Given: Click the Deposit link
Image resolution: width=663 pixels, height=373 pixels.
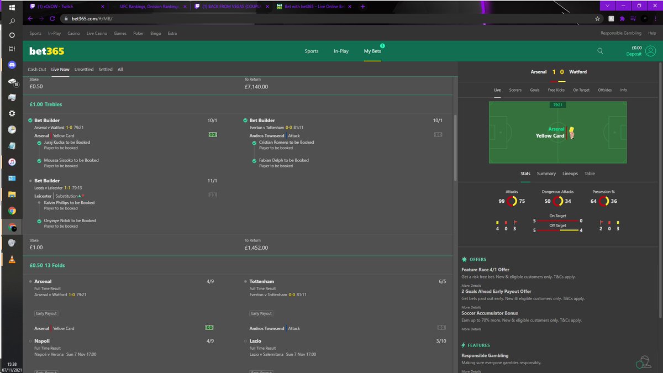Looking at the screenshot, I should [x=634, y=54].
